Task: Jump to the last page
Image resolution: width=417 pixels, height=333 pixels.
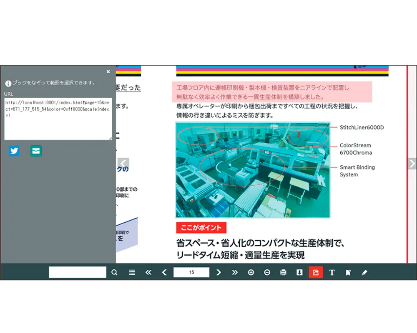Action: 235,273
